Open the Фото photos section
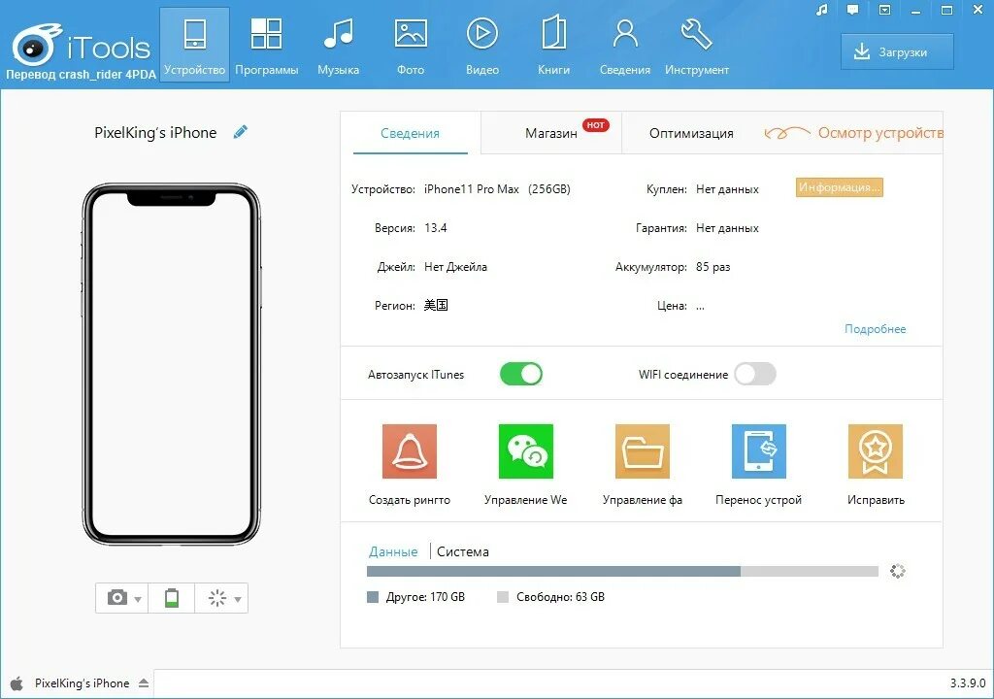Screen dimensions: 994x699 [x=411, y=46]
